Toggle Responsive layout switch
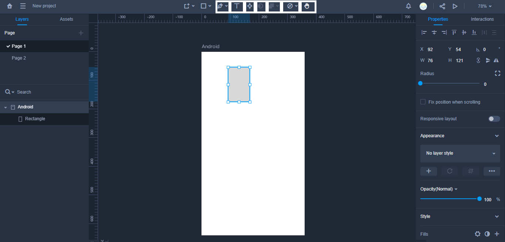505x242 pixels. click(x=494, y=119)
